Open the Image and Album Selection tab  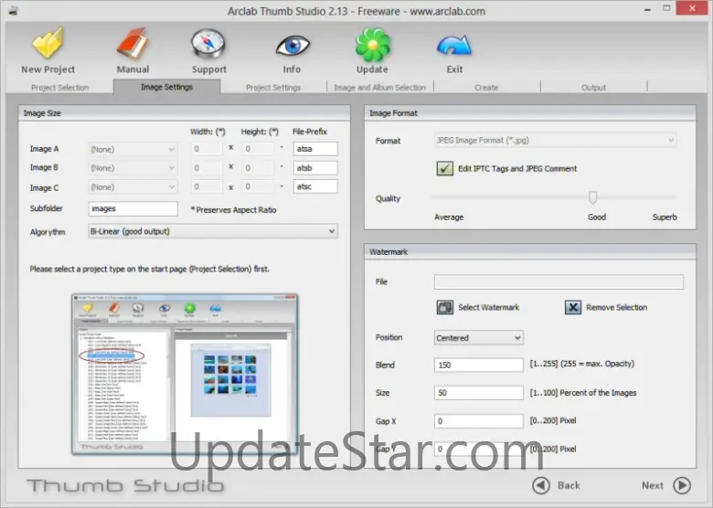(x=379, y=87)
